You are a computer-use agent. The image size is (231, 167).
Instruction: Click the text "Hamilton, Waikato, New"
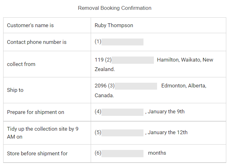(185, 60)
